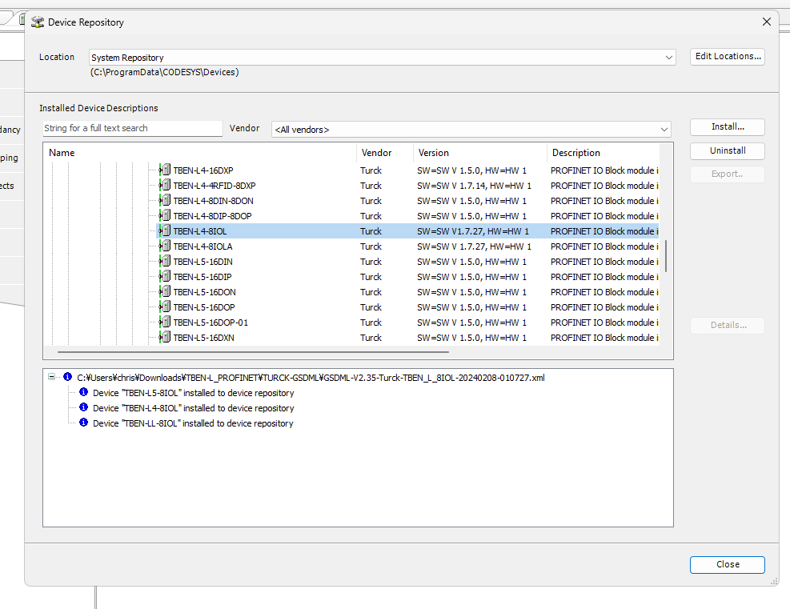The height and width of the screenshot is (609, 790).
Task: Click the log line Device "TBEN-LL-8IOL" installed
Action: pos(192,423)
